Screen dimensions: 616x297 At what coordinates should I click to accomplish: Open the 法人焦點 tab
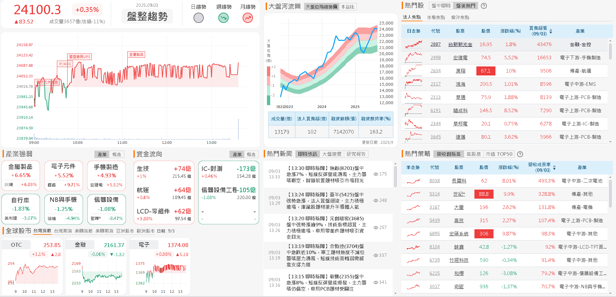pyautogui.click(x=412, y=17)
